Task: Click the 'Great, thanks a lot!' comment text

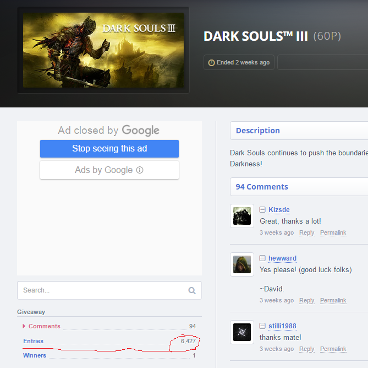Action: [x=290, y=221]
